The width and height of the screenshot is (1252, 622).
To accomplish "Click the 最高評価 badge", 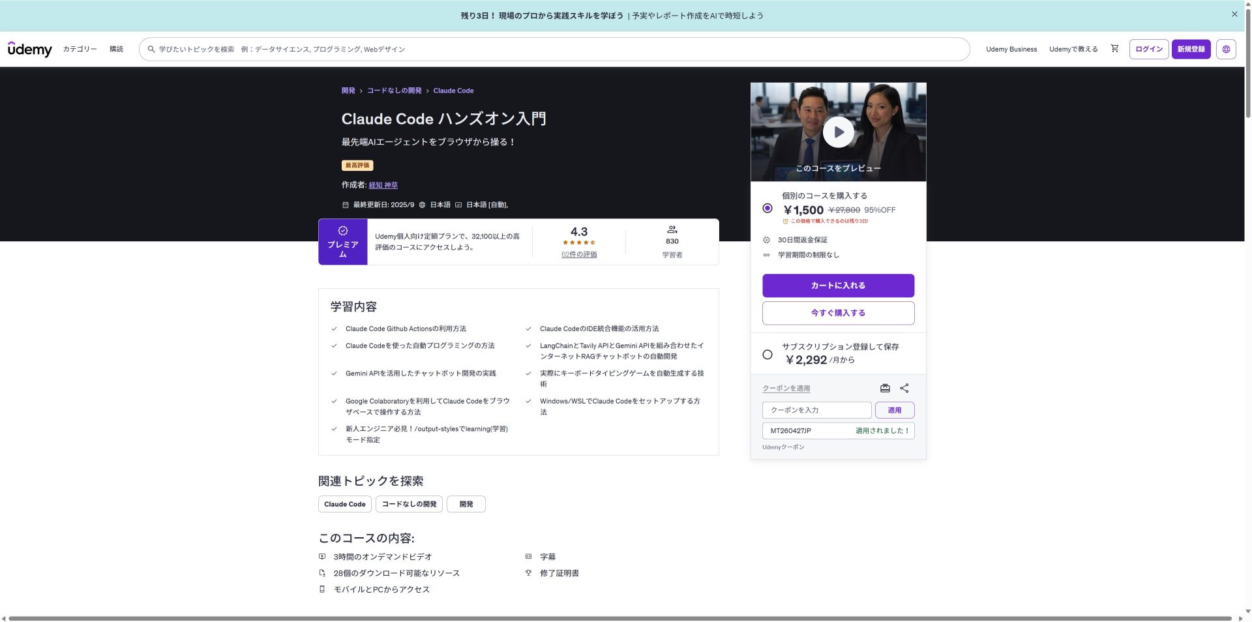I will pos(357,166).
